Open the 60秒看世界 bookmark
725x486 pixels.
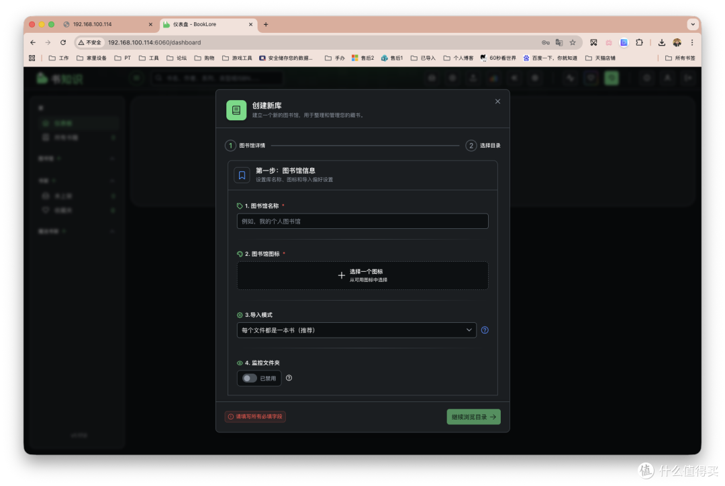coord(498,58)
